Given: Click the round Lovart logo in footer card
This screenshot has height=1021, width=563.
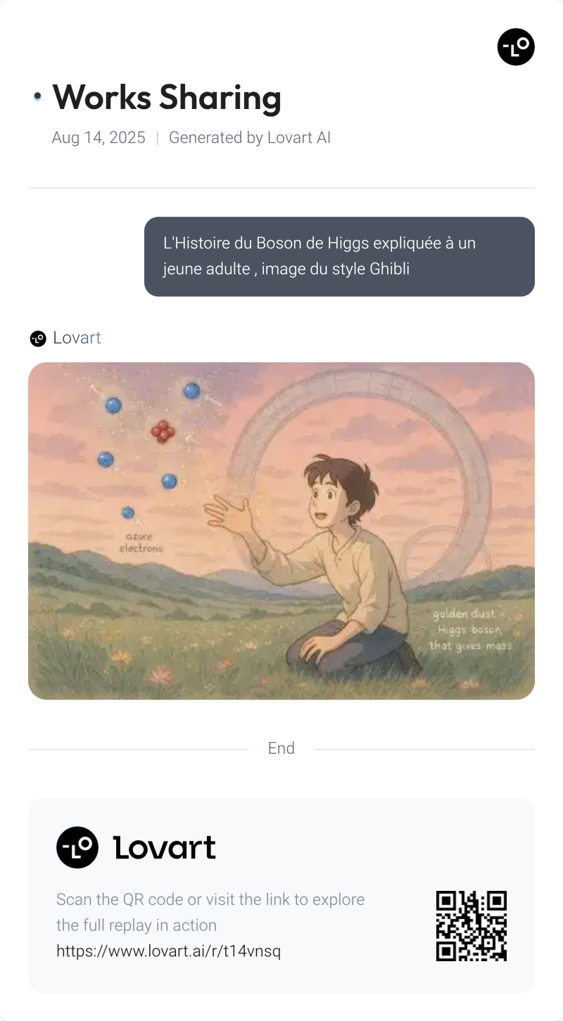Looking at the screenshot, I should tap(77, 847).
